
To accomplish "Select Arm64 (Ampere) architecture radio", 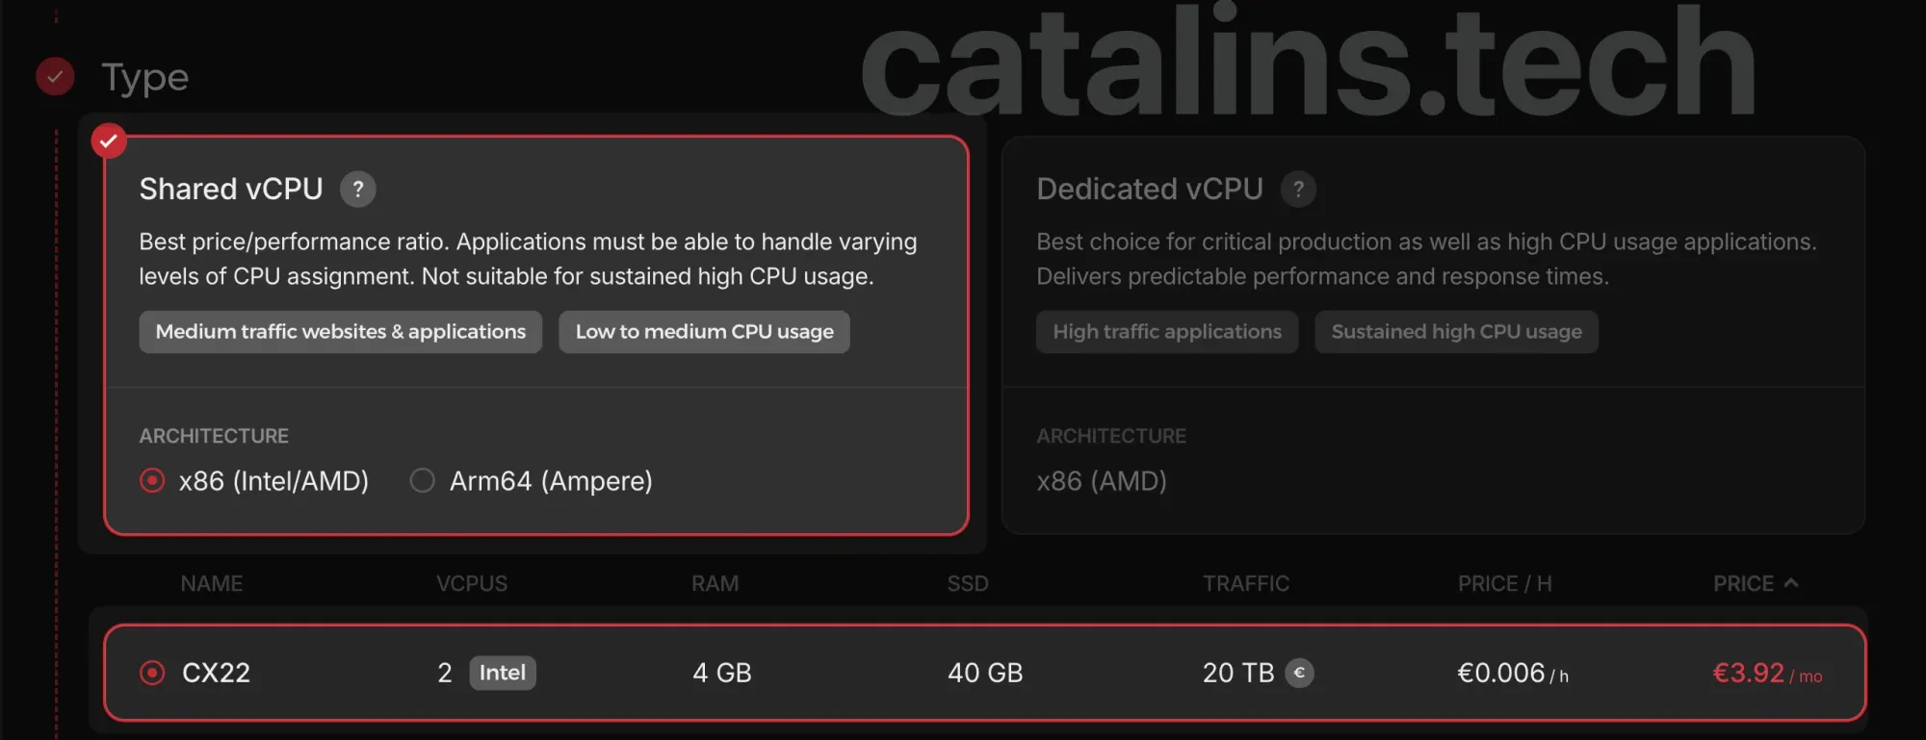I will (422, 480).
